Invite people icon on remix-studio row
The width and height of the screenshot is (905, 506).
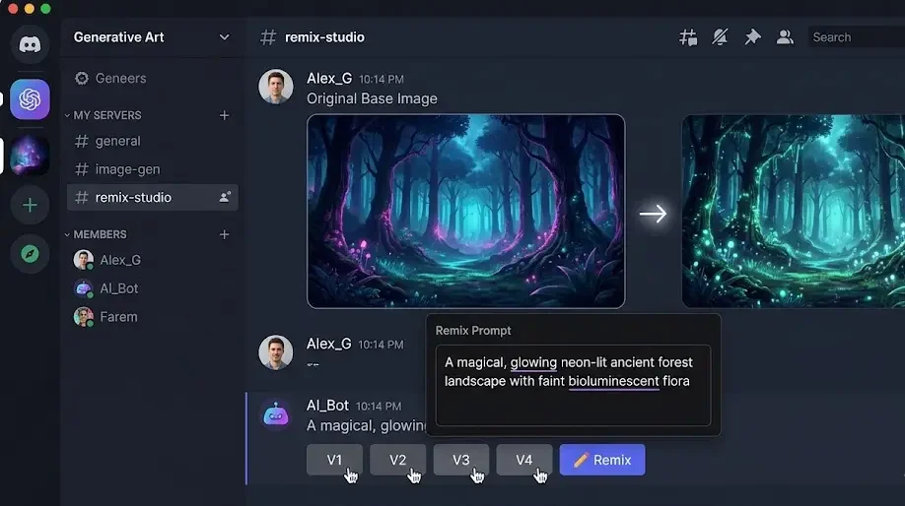225,198
